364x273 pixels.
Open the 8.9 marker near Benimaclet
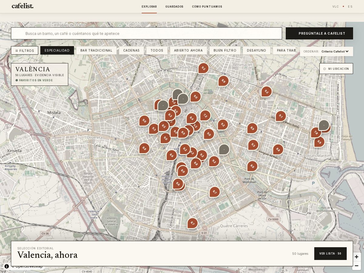click(x=223, y=81)
